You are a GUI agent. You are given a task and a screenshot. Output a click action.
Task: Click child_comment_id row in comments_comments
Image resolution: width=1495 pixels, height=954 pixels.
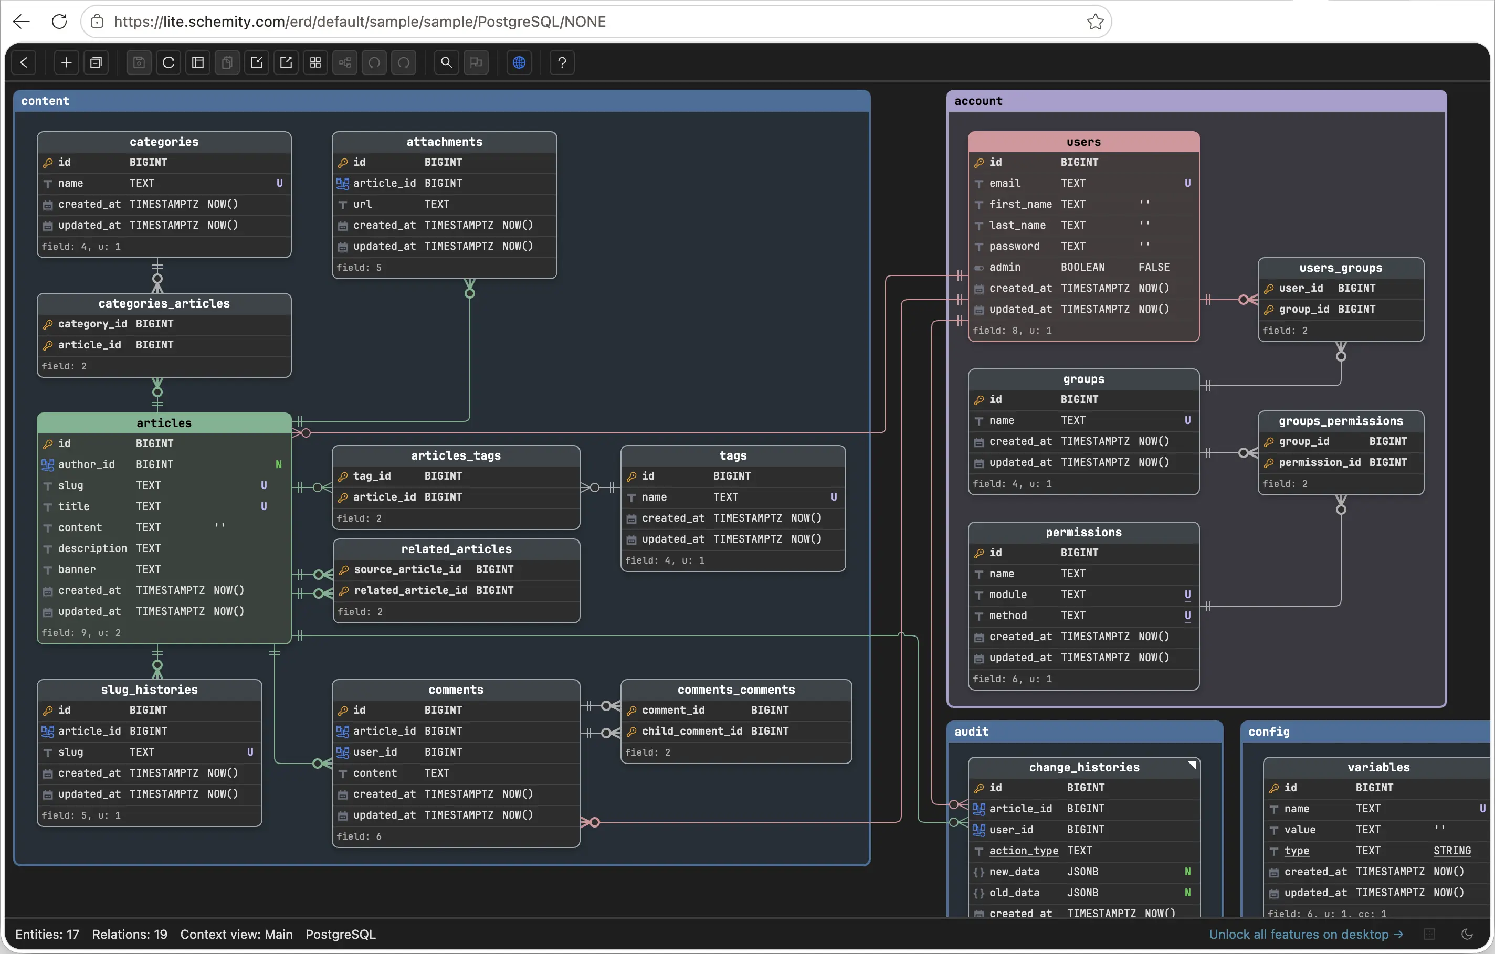coord(736,731)
